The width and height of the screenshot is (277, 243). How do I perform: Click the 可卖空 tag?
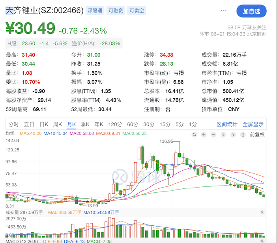tap(137, 11)
